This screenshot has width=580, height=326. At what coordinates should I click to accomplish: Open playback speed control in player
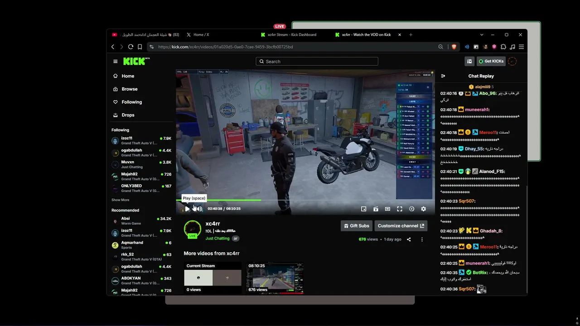411,209
